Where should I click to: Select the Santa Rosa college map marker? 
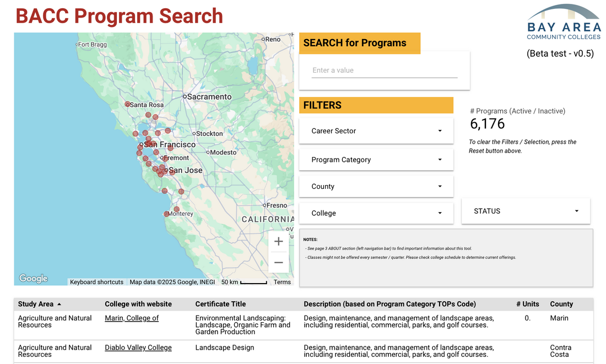coord(127,104)
